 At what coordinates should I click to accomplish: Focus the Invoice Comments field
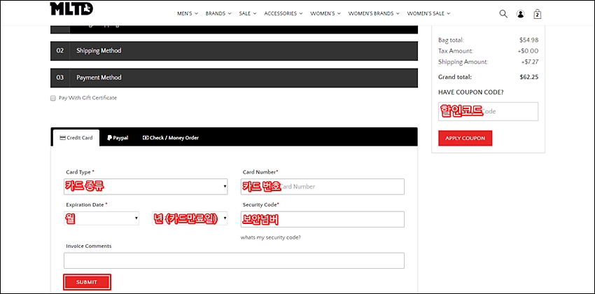[234, 260]
